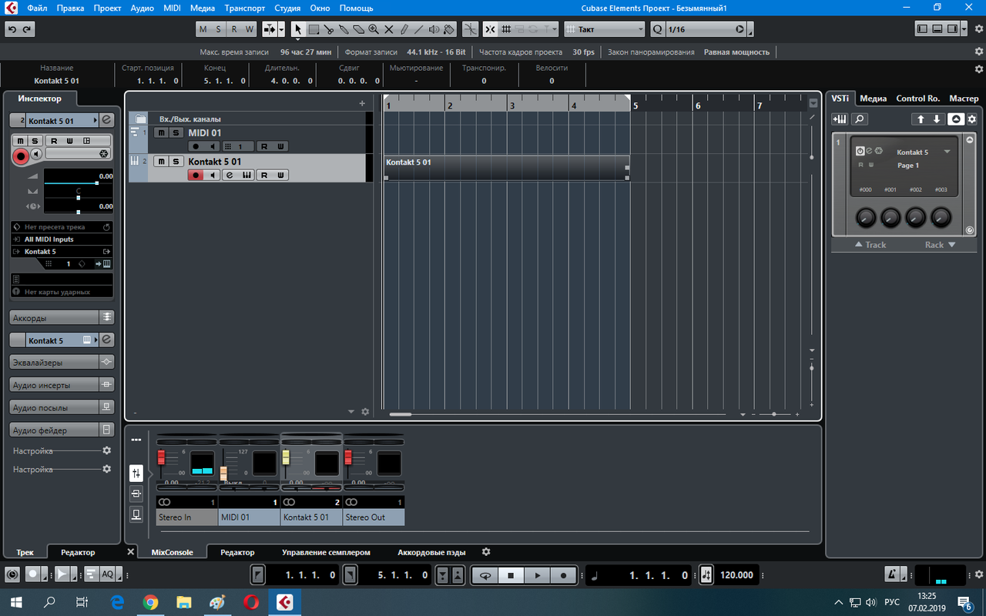
Task: Open File Explorer from taskbar
Action: [183, 601]
